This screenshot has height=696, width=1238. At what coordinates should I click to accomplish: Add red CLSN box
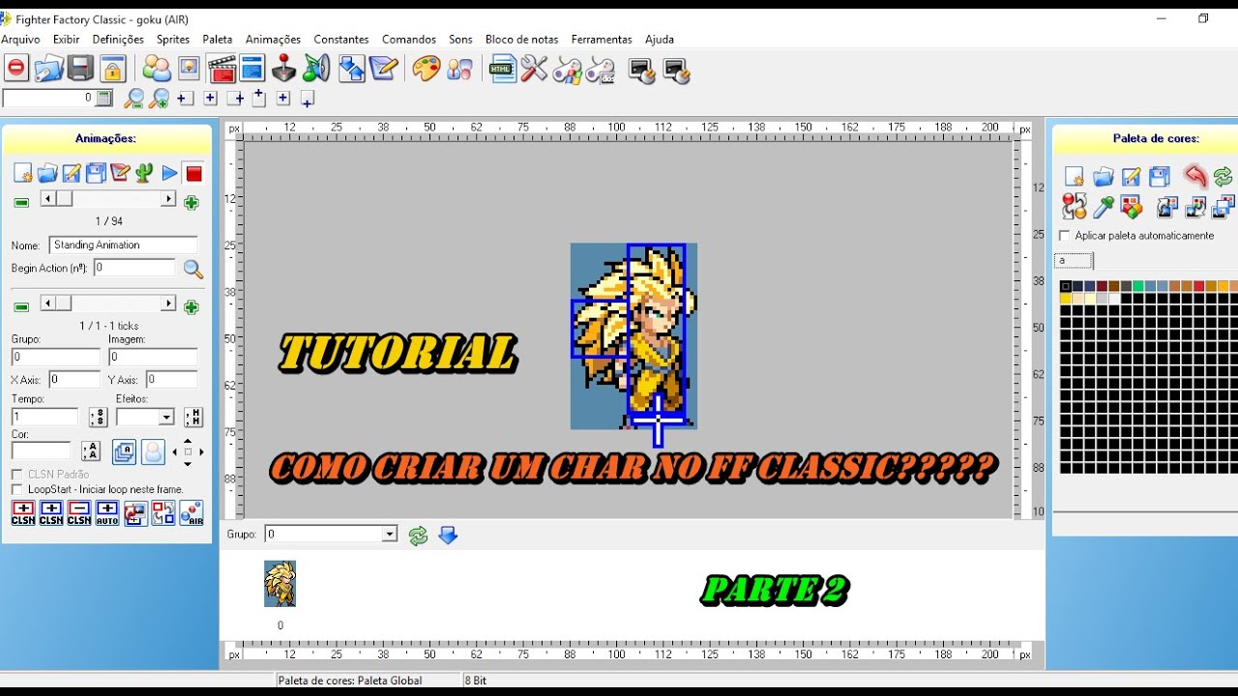[x=23, y=513]
